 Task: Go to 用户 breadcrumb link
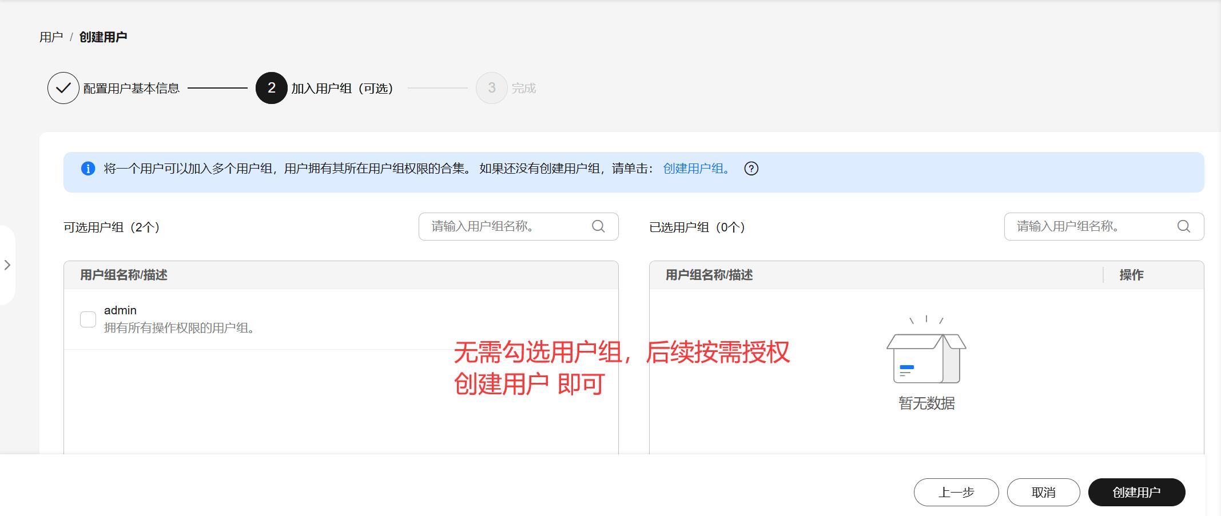(51, 37)
